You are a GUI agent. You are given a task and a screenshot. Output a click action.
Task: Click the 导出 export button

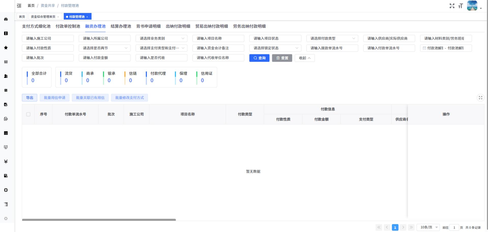coord(29,98)
